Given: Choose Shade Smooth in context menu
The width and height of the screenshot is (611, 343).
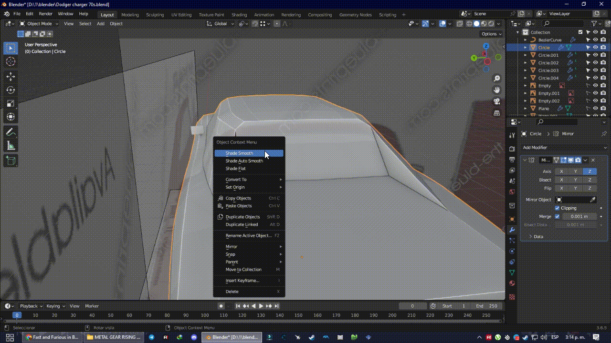Looking at the screenshot, I should pos(249,153).
